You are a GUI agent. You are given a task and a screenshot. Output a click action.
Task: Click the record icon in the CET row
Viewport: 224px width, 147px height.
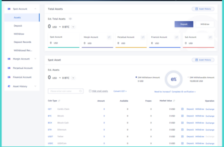tap(182, 109)
